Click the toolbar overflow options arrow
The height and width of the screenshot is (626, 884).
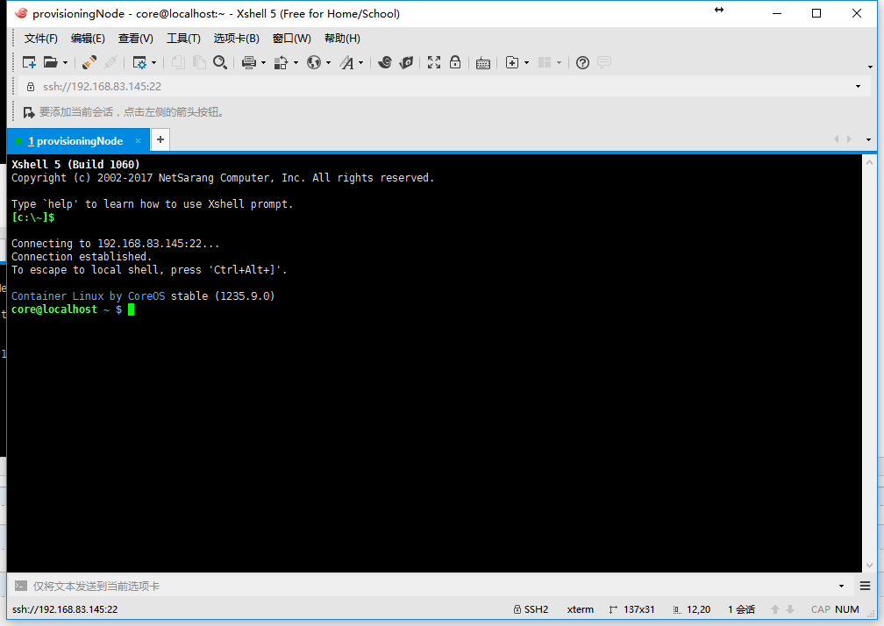tap(870, 67)
